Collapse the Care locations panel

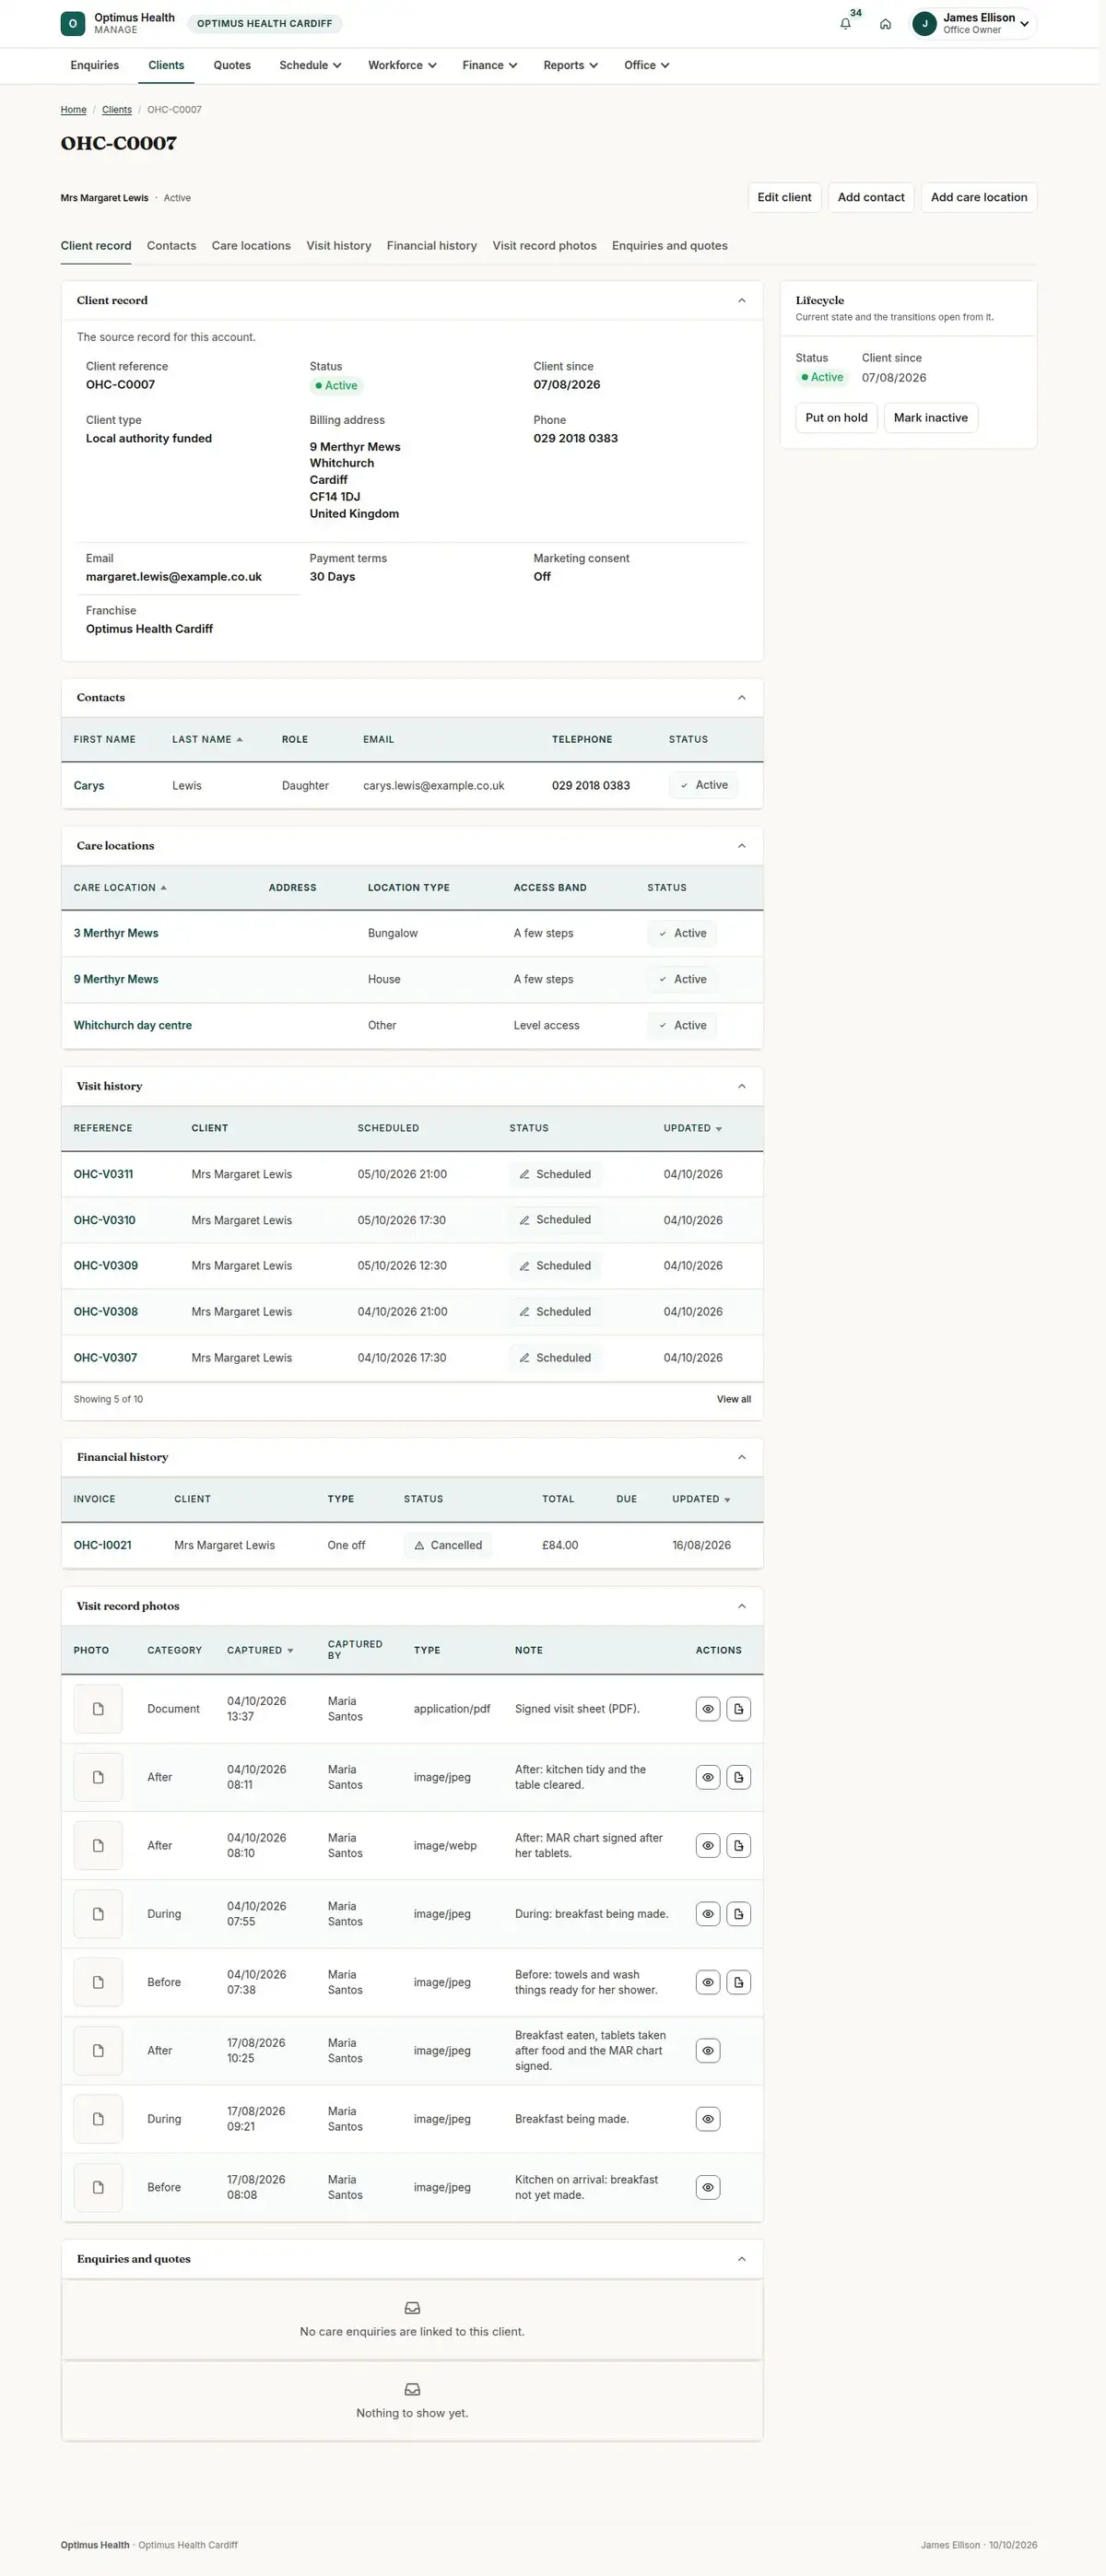coord(742,846)
